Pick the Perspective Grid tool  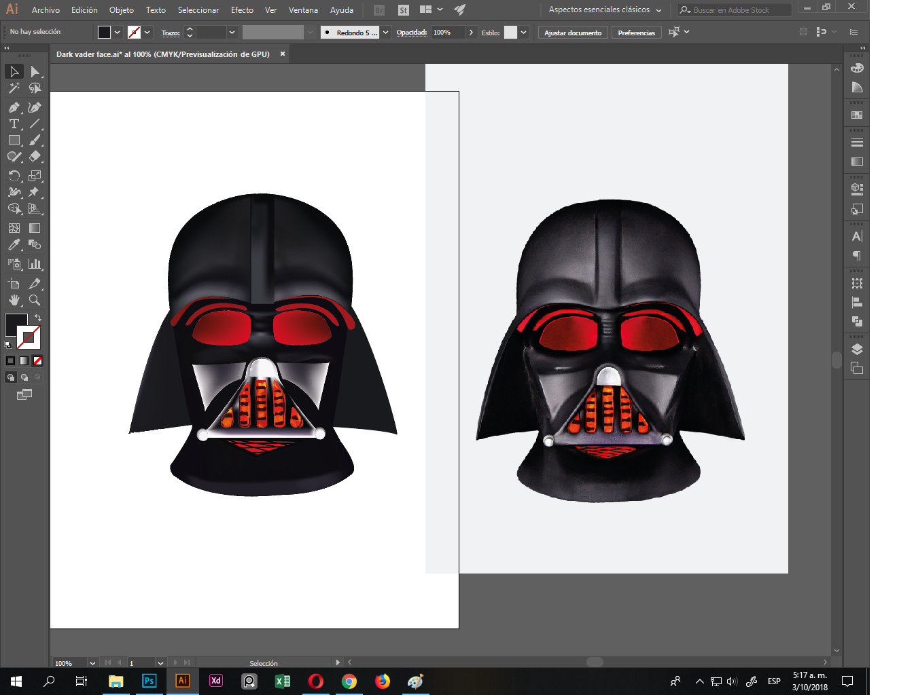pos(35,208)
